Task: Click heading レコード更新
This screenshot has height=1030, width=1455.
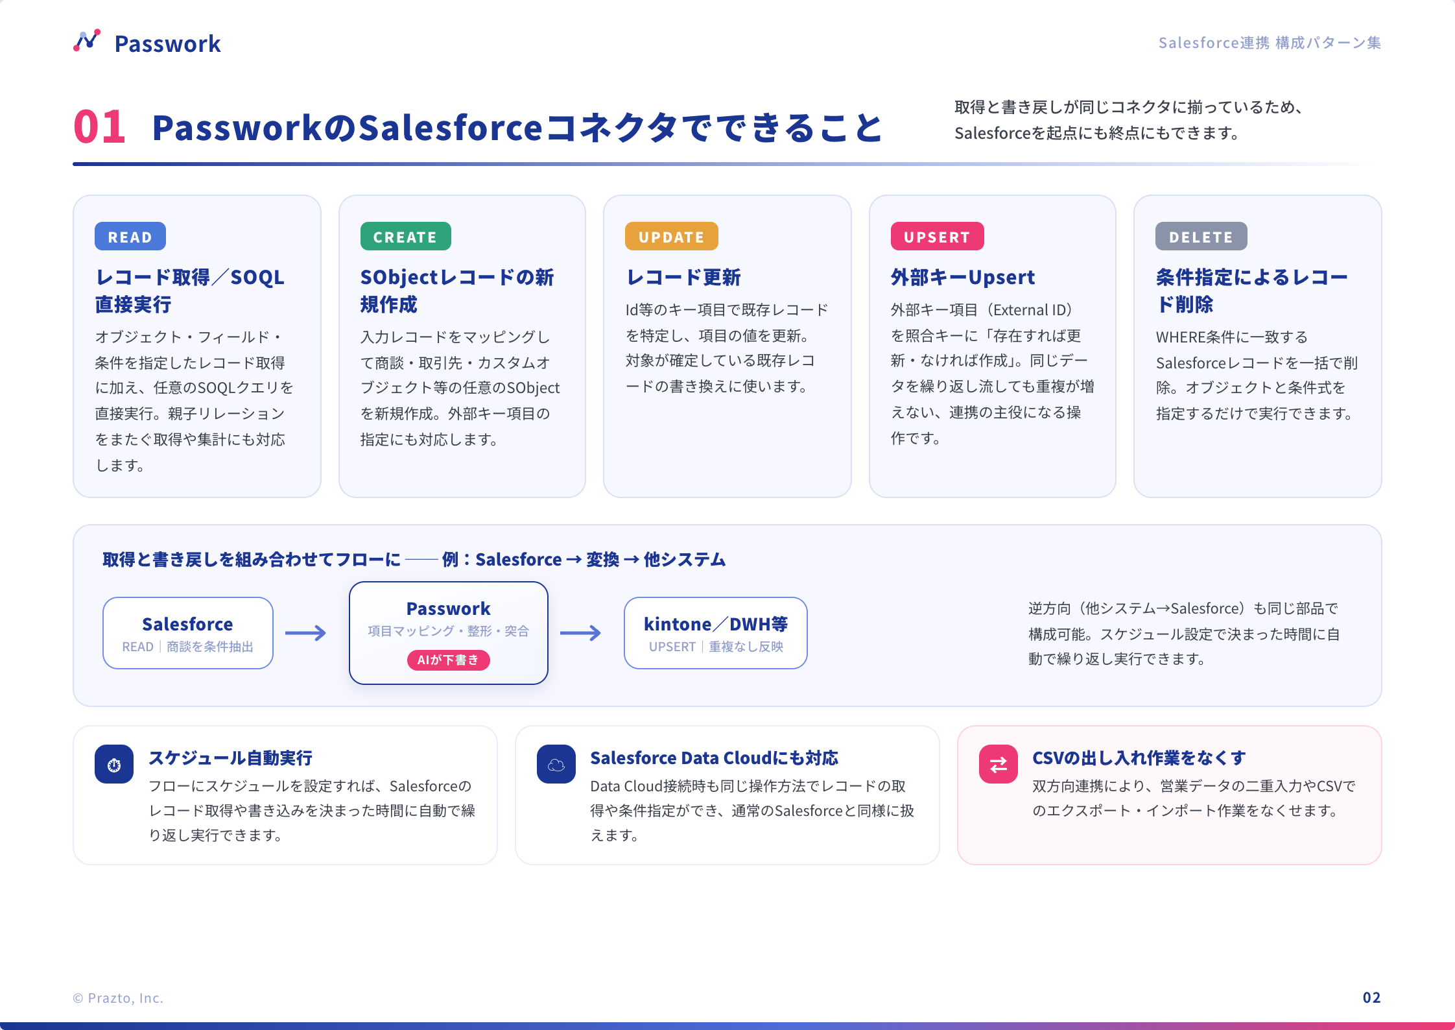Action: [x=683, y=277]
